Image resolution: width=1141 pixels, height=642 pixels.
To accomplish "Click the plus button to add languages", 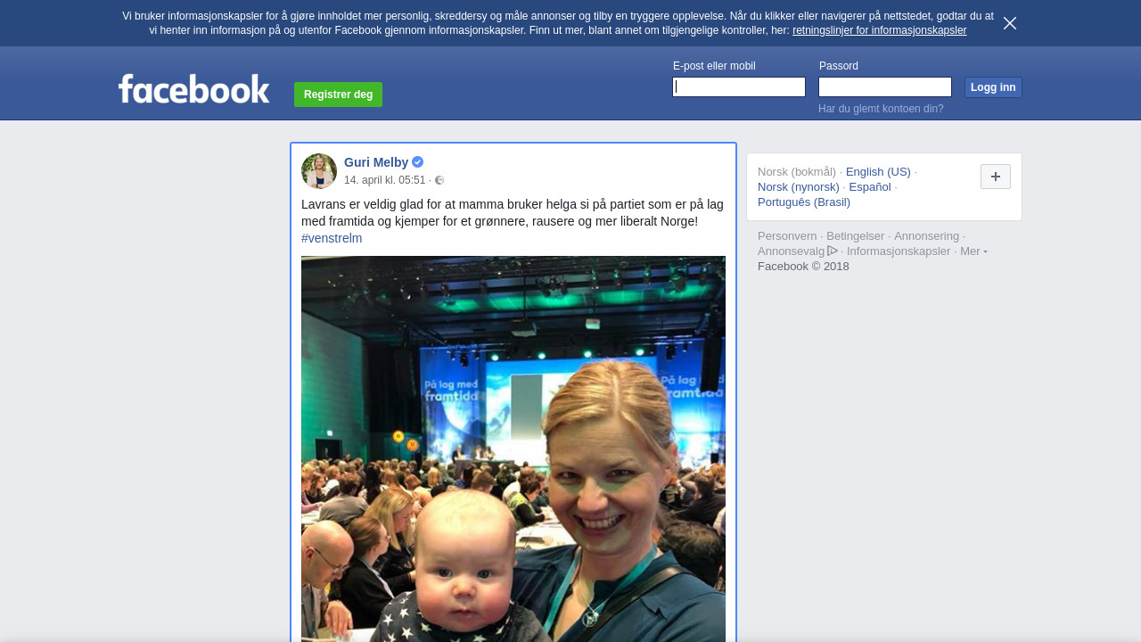I will click(996, 177).
